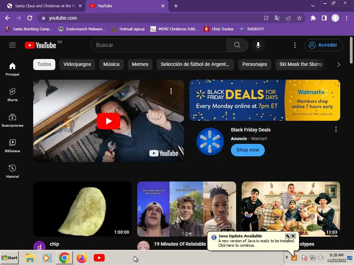Click the Walmart channel avatar
The width and height of the screenshot is (354, 265).
(x=210, y=141)
